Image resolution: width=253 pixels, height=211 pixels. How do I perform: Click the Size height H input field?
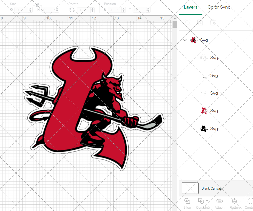48,10
